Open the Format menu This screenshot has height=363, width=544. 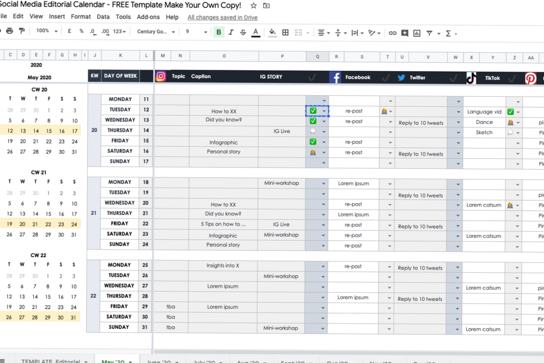(81, 16)
